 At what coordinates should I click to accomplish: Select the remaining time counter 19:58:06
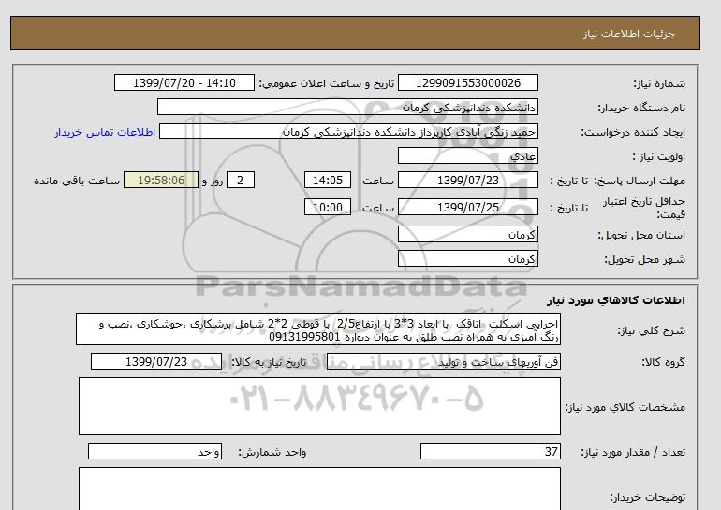coord(161,180)
